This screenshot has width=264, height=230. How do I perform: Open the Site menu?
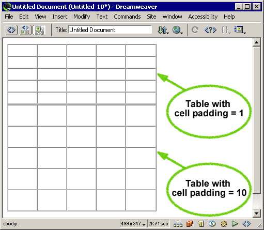(x=151, y=17)
